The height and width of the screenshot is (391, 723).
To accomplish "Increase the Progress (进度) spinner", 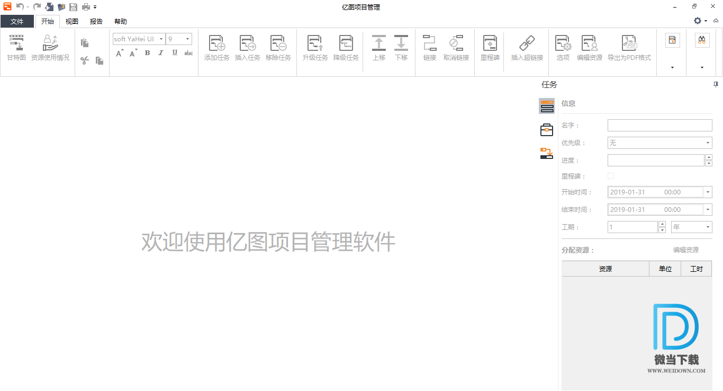I will (x=709, y=157).
